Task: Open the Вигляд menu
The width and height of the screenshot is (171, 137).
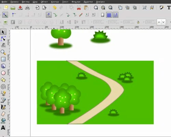Action: (x=26, y=2)
